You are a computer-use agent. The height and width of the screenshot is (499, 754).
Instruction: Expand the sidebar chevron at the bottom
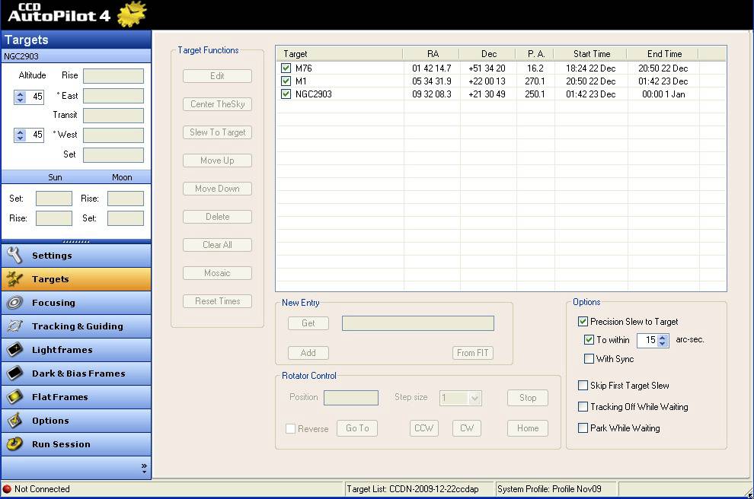pos(143,468)
